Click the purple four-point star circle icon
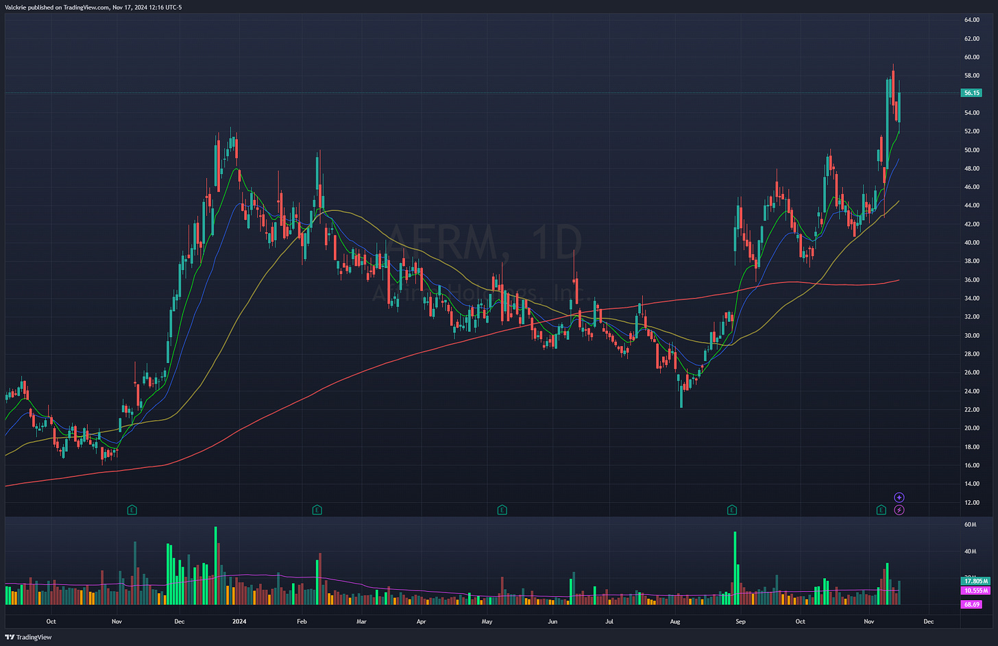This screenshot has height=646, width=998. (899, 497)
